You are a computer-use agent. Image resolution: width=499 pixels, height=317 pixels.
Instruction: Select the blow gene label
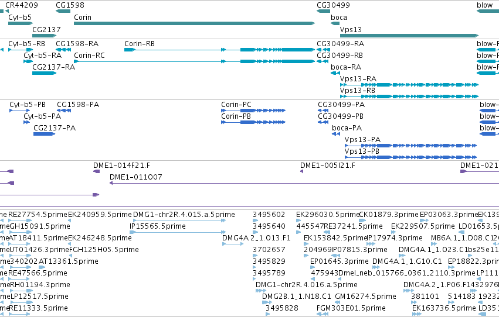pyautogui.click(x=484, y=5)
